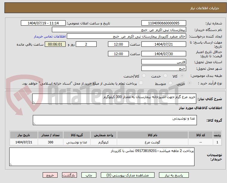Viewport: 227px width, 183px height.
Task: Click the گروه کالا table column header
Action: [77, 135]
